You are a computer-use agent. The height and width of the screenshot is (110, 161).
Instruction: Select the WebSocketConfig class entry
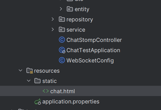[x=90, y=60]
